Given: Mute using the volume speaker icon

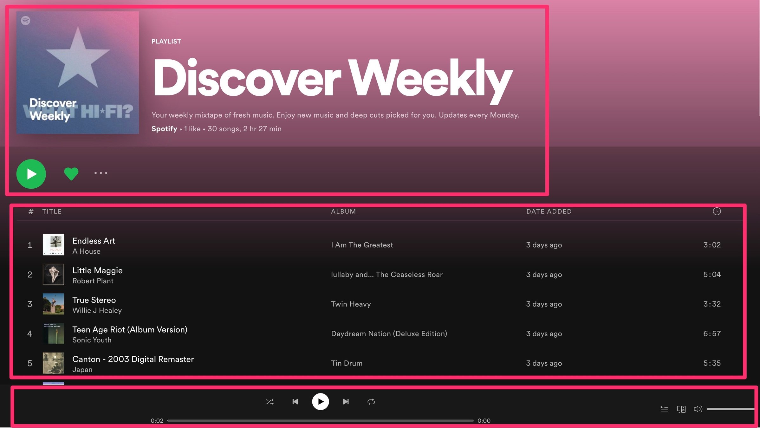Looking at the screenshot, I should (x=698, y=409).
